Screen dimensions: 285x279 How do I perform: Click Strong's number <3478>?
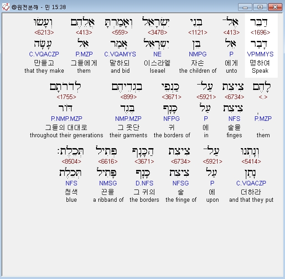158,32
